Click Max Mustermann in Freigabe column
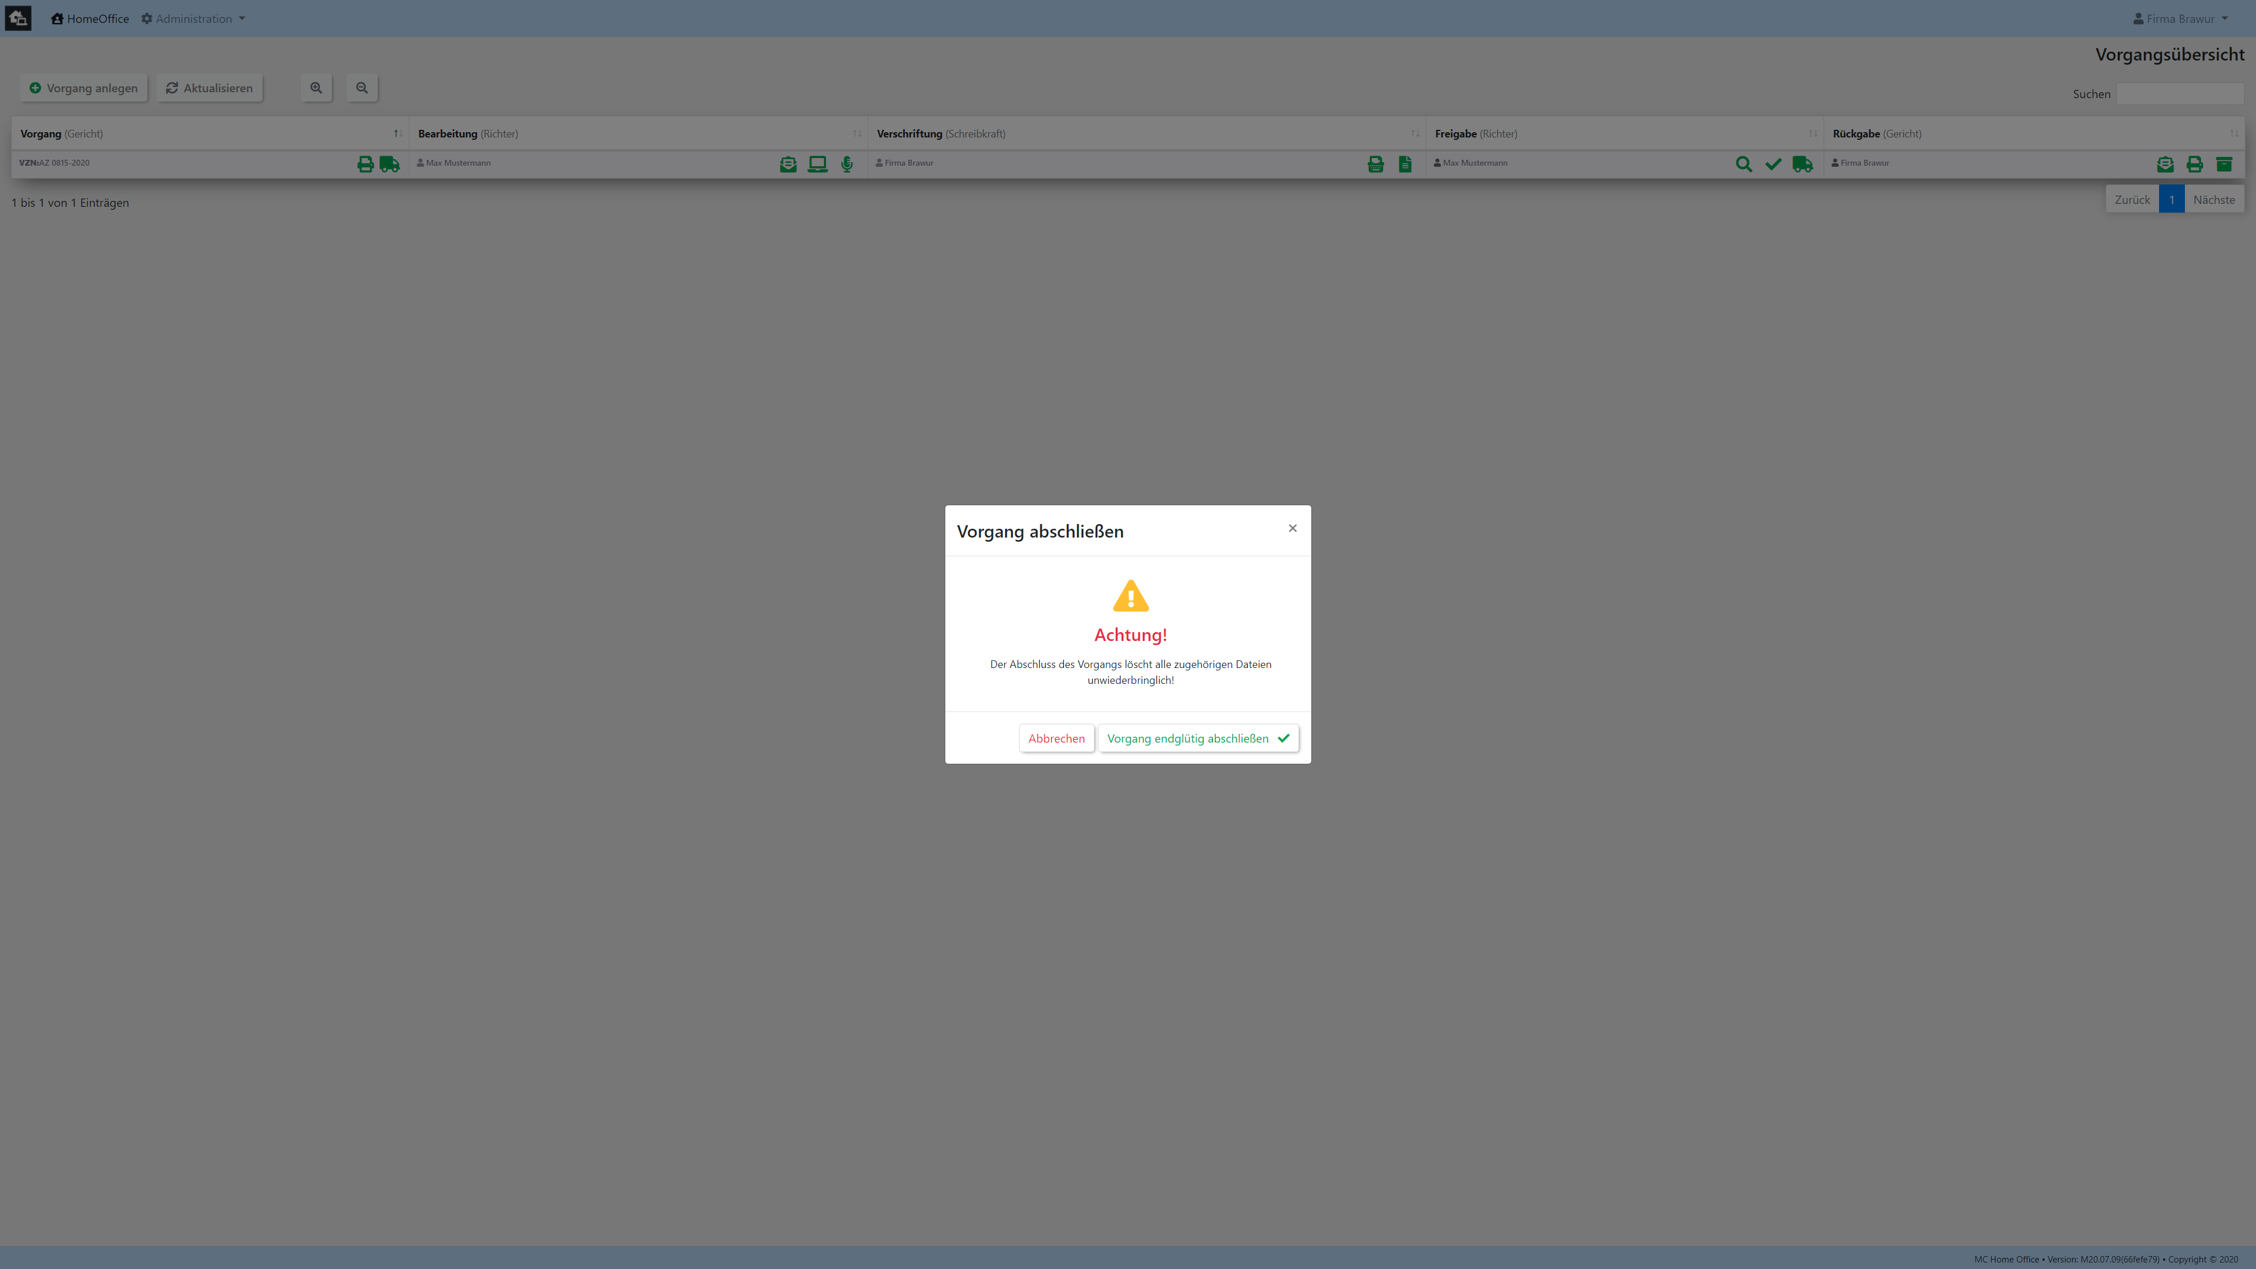Image resolution: width=2256 pixels, height=1269 pixels. 1475,163
